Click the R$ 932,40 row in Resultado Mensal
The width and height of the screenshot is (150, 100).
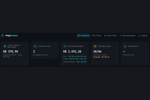point(75,56)
